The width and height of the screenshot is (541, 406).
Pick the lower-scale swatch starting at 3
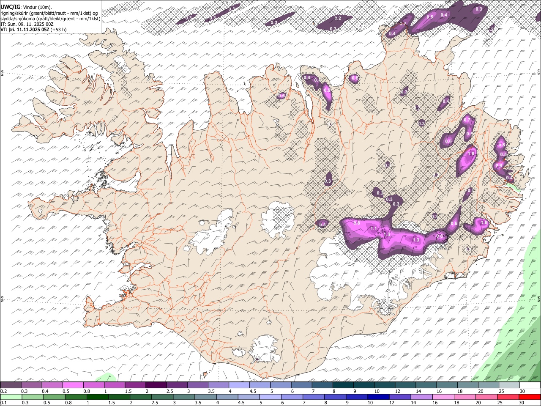point(184,397)
